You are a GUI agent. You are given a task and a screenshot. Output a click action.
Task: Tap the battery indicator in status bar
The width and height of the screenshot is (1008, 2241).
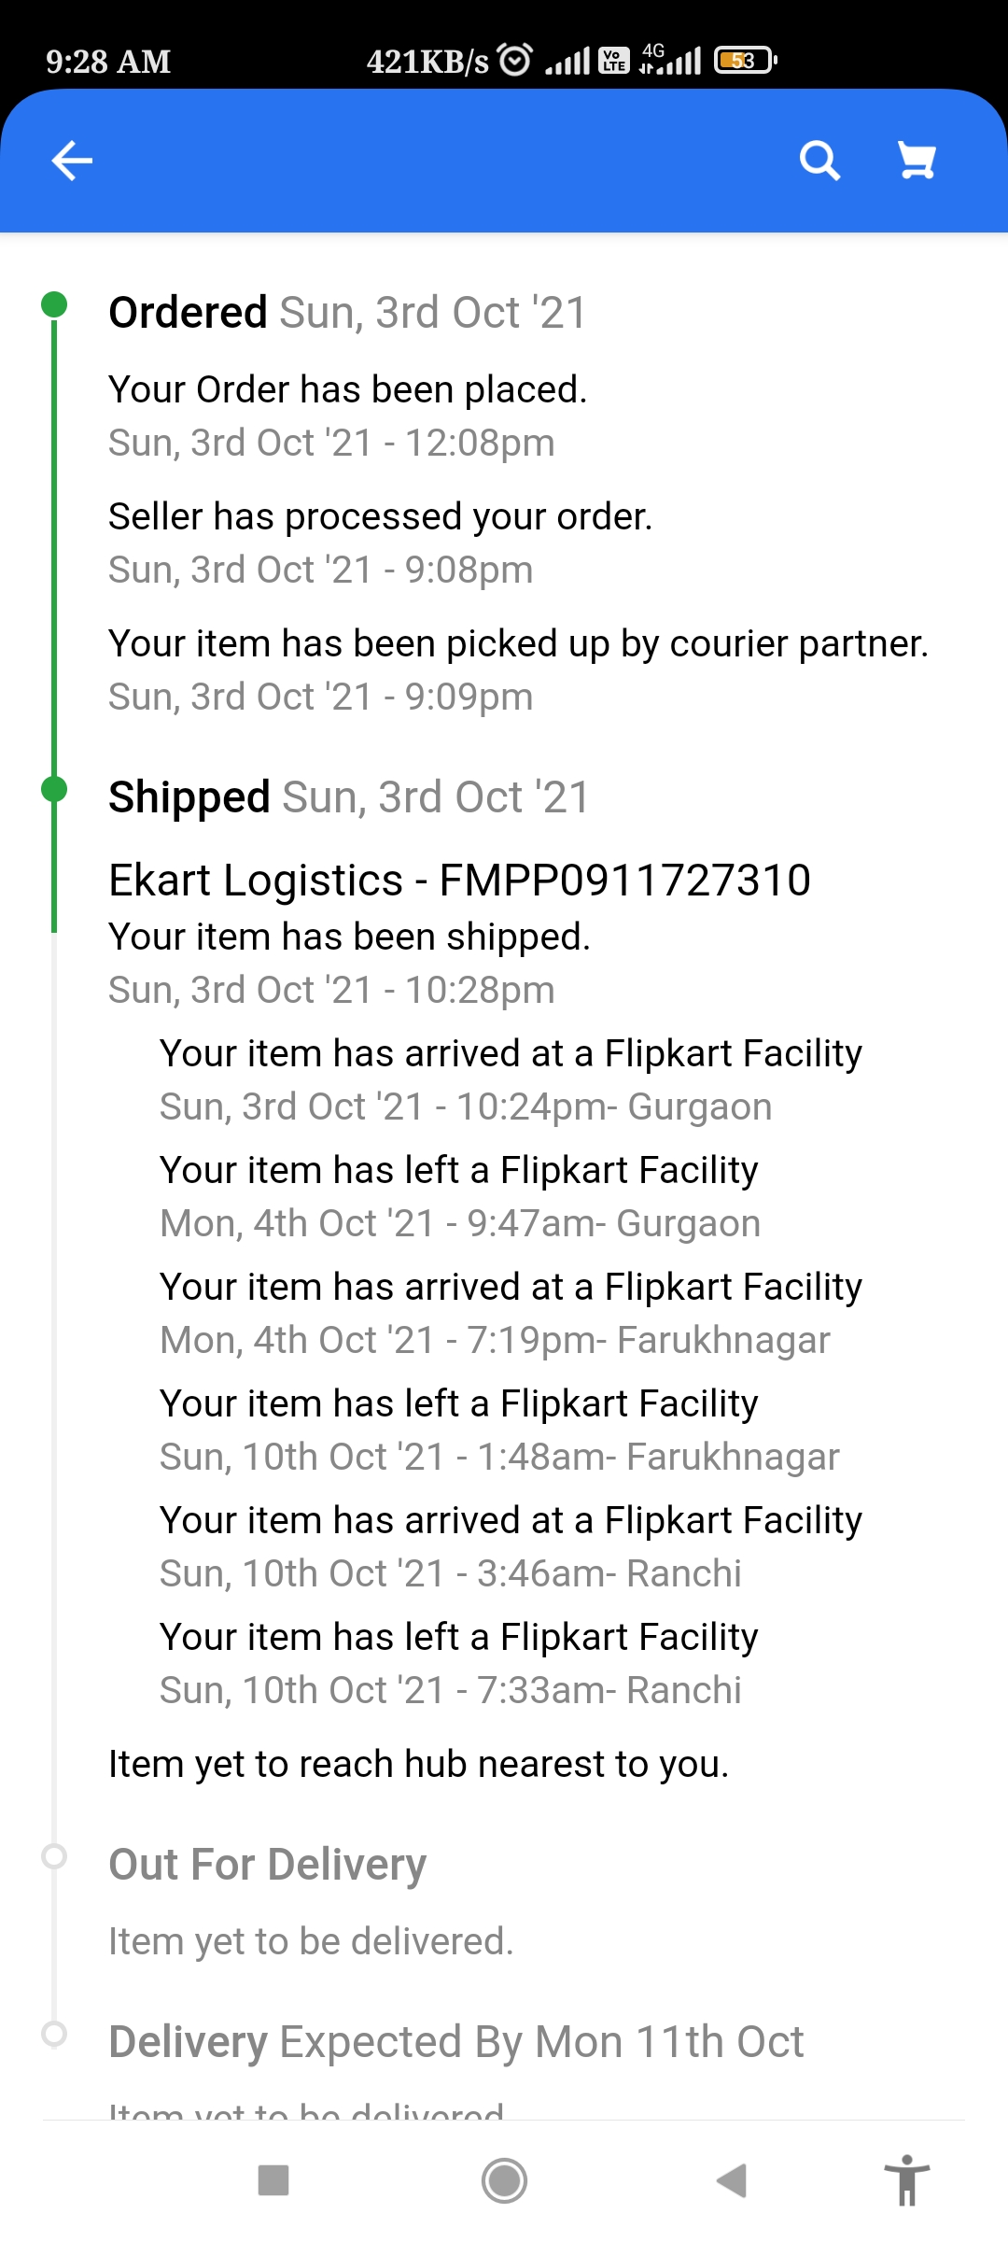tap(745, 61)
